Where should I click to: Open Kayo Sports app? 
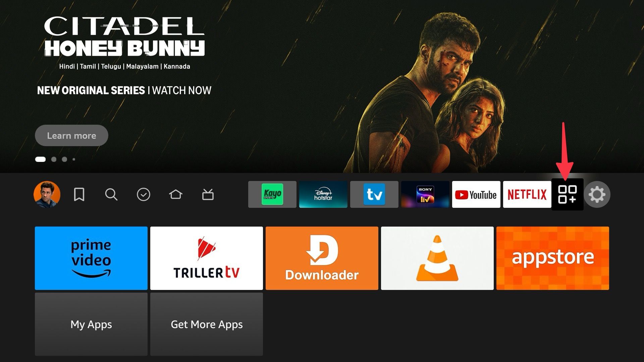point(272,194)
